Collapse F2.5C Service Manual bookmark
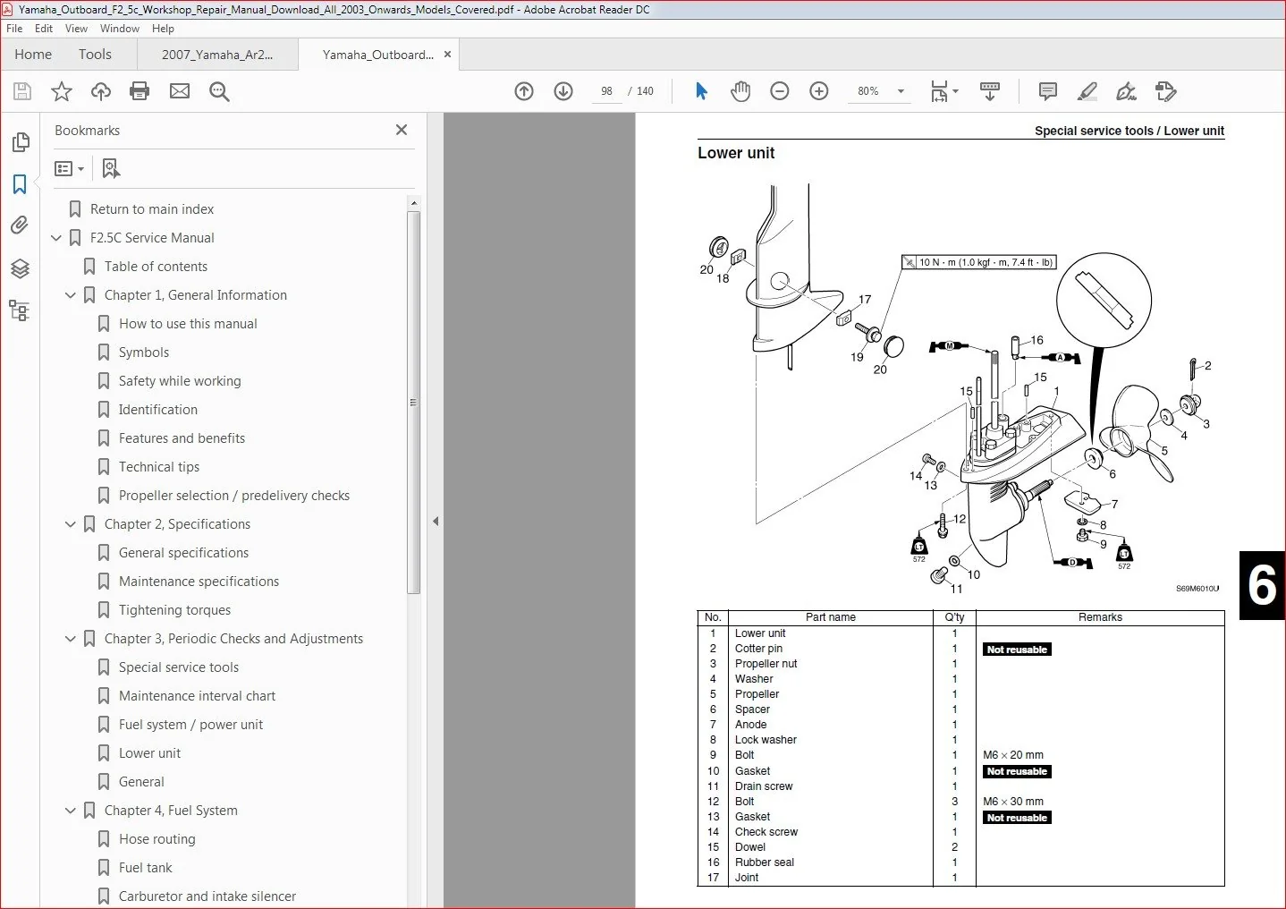This screenshot has width=1286, height=909. point(56,238)
